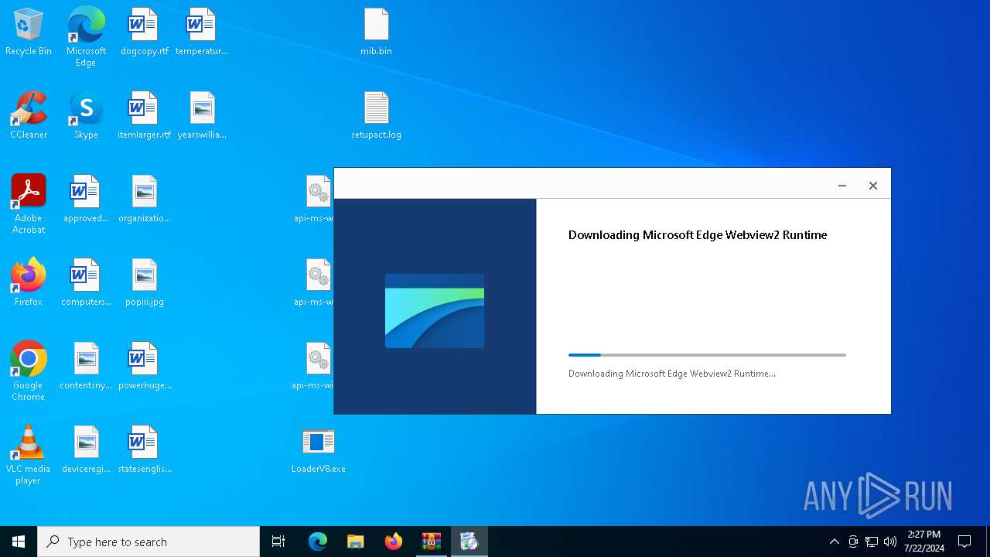Open Firefox from the taskbar
This screenshot has width=990, height=557.
pyautogui.click(x=394, y=542)
